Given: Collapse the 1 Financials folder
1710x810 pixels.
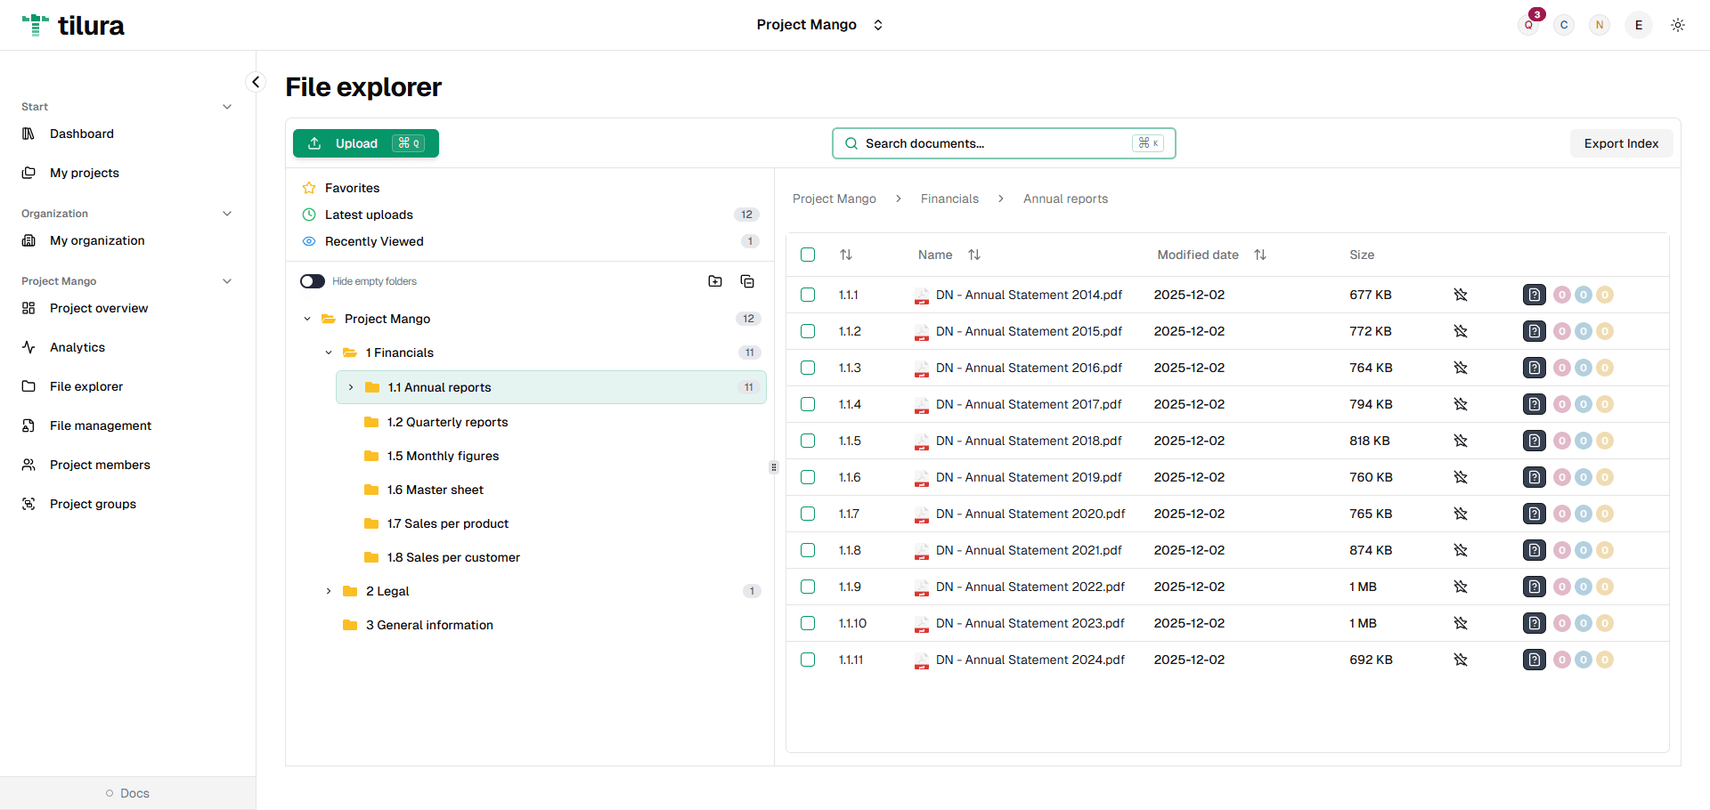Looking at the screenshot, I should pos(328,352).
